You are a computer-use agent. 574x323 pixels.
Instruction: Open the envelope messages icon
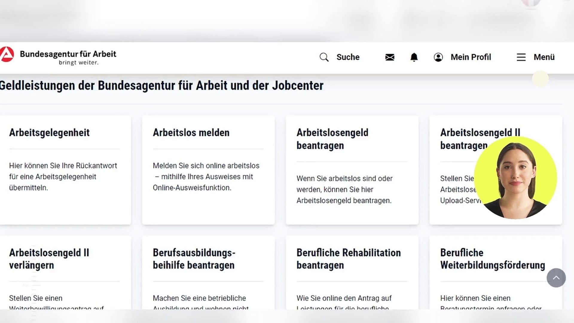(390, 57)
